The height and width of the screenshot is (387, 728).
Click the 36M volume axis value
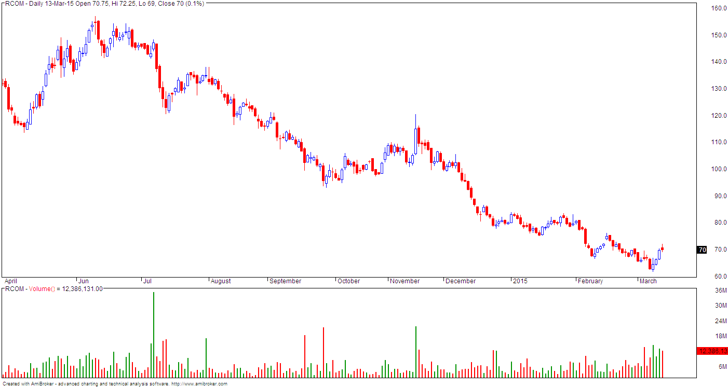tap(721, 291)
